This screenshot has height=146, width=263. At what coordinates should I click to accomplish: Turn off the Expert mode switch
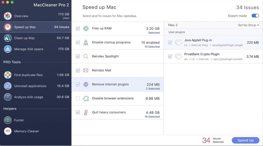255,16
